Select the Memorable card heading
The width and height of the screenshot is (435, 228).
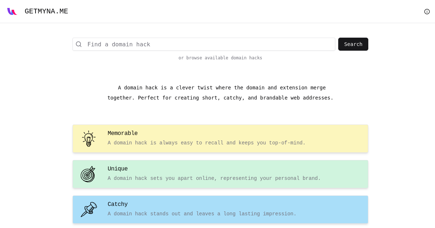coord(123,133)
